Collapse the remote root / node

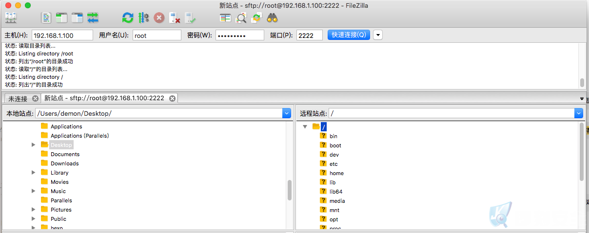[305, 126]
